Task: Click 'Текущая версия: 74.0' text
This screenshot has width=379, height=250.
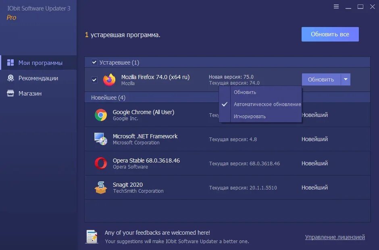Action: pos(234,83)
